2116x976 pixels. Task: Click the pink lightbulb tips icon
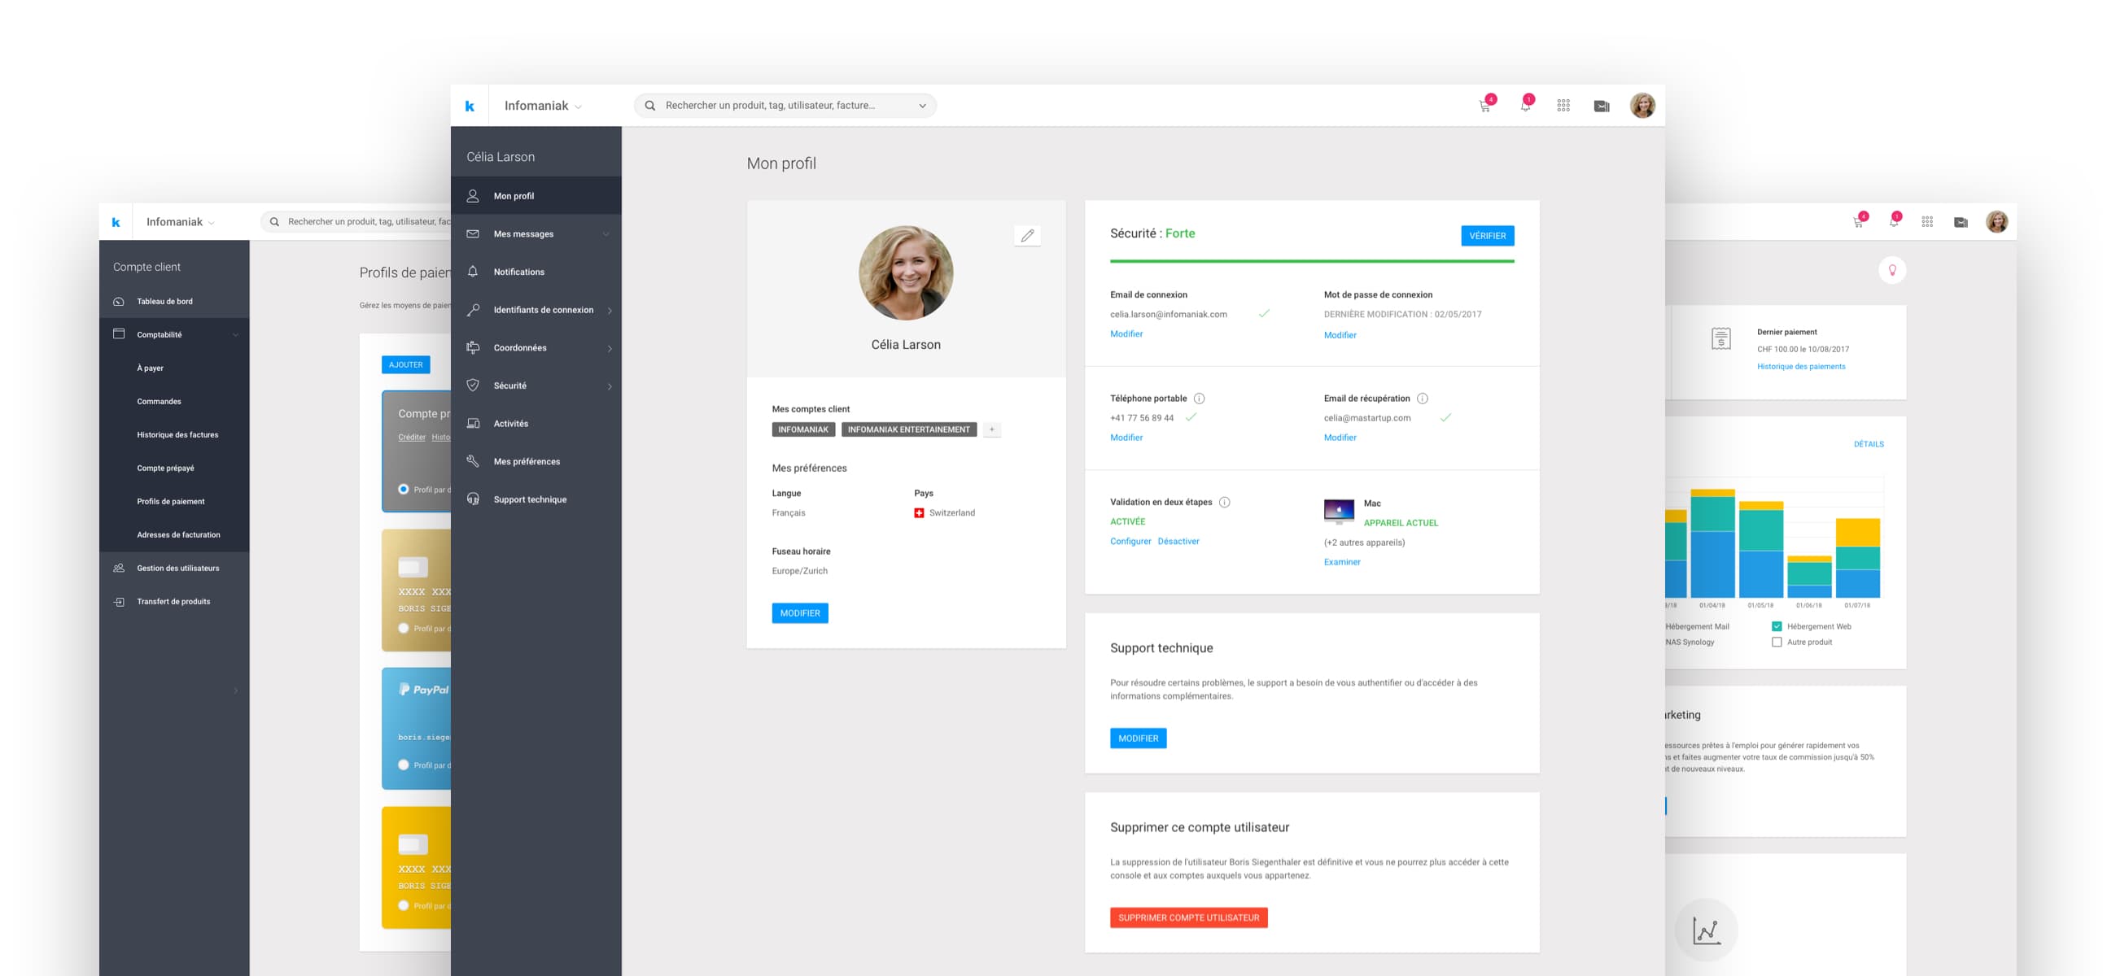point(1891,270)
